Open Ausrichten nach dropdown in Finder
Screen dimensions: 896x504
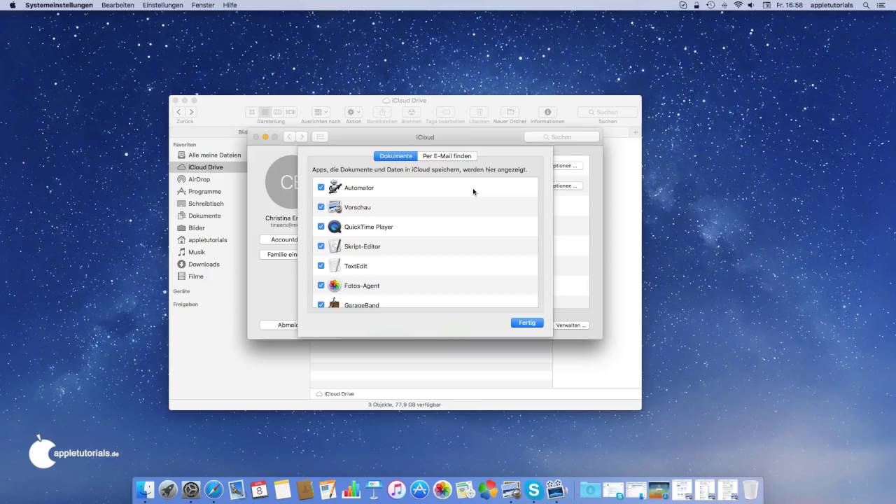pyautogui.click(x=321, y=112)
